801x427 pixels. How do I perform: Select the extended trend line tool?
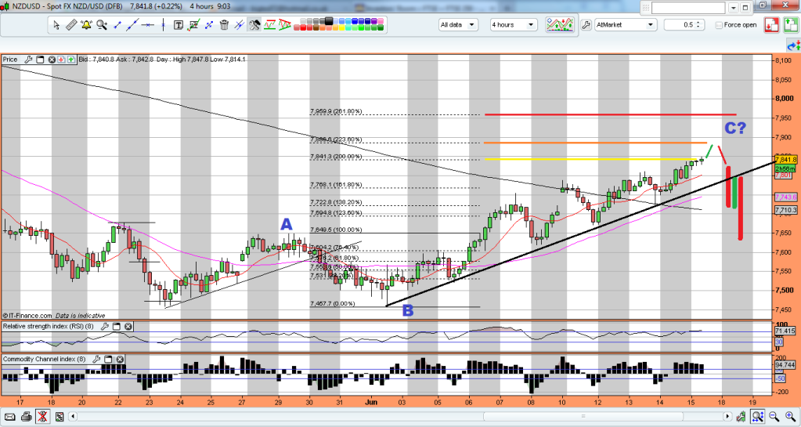(x=132, y=24)
